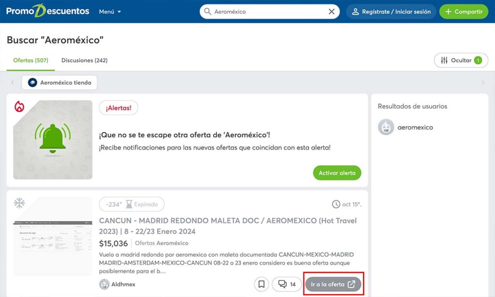This screenshot has height=297, width=495.
Task: Click the -234° Expirado temperature badge
Action: pyautogui.click(x=131, y=204)
